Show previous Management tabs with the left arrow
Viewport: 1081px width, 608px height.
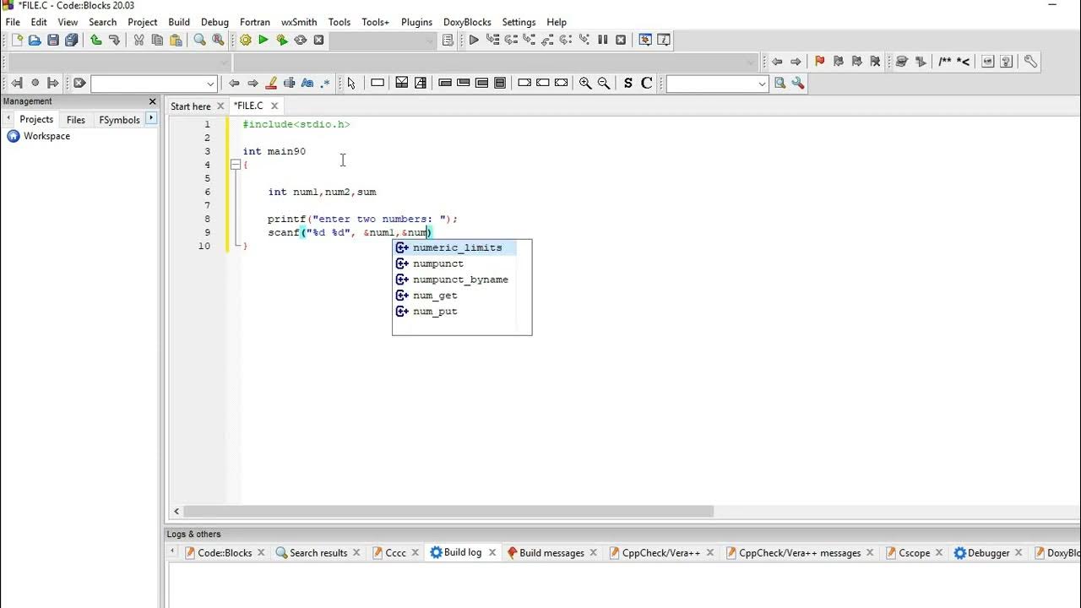coord(8,119)
